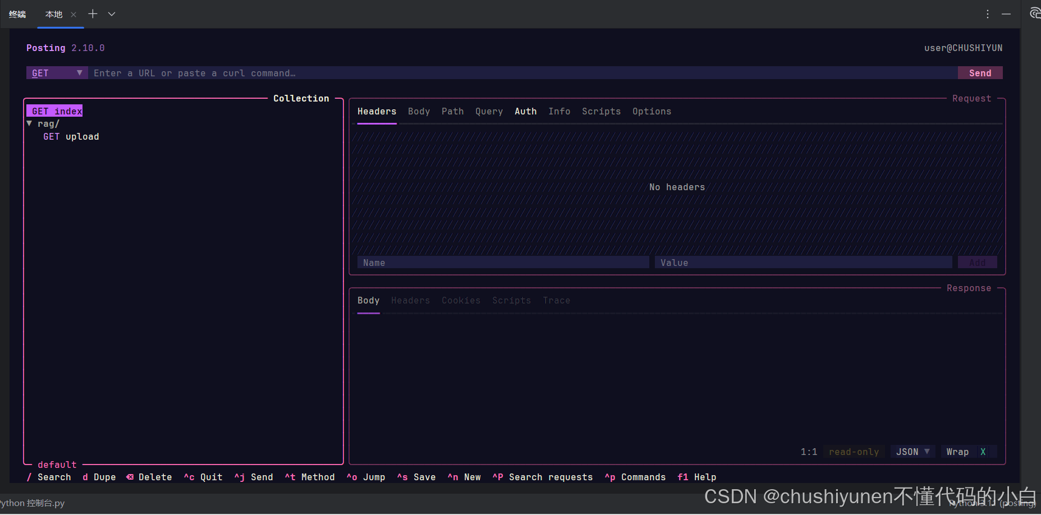Open the GET method dropdown
Image resolution: width=1041 pixels, height=515 pixels.
click(x=57, y=73)
